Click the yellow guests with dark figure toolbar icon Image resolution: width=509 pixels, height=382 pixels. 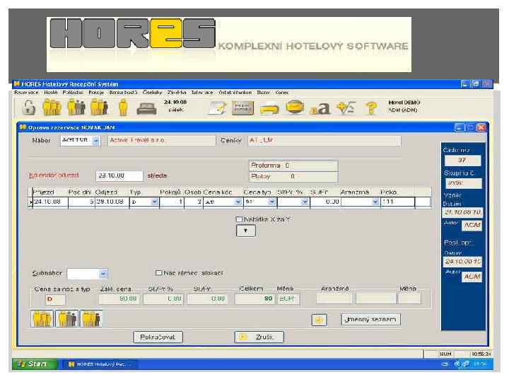pyautogui.click(x=100, y=108)
